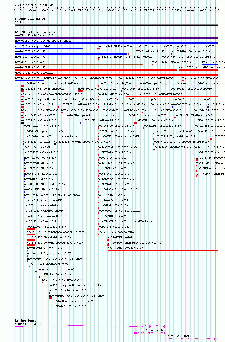Select nsv4057524 gnomAD variant label
Screen dimensions: 225x342
click(x=202, y=67)
